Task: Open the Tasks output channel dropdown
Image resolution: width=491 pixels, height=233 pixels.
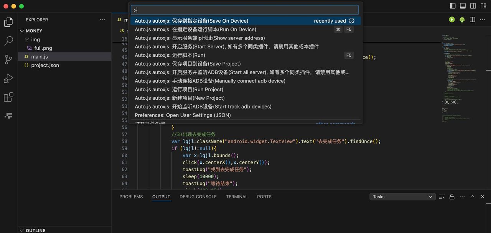Action: (402, 197)
